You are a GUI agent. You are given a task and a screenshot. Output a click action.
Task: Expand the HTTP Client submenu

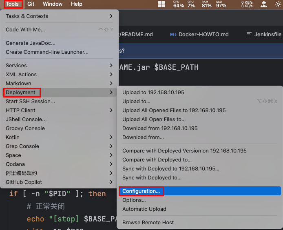tap(59, 110)
